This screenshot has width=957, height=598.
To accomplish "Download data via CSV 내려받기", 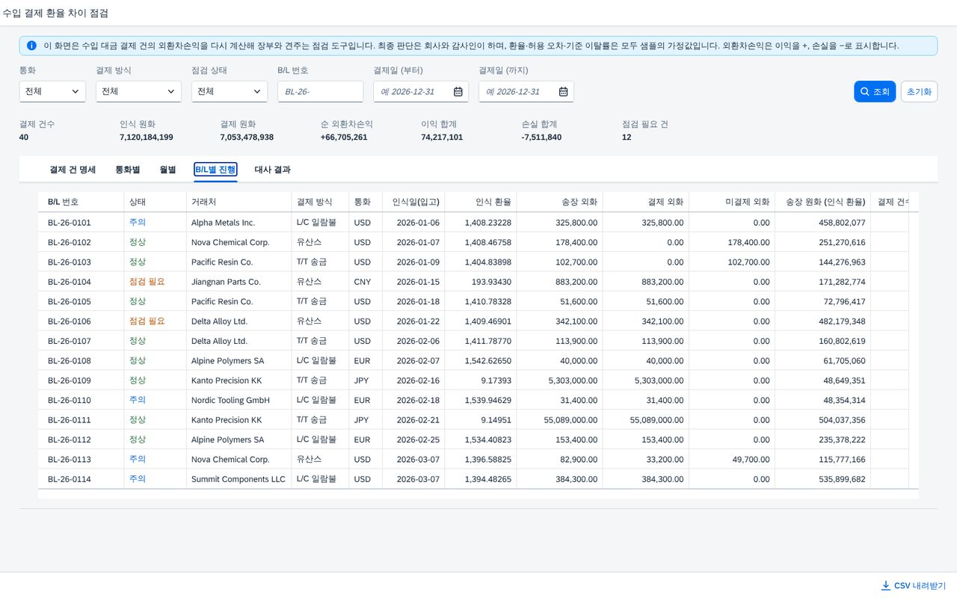I will click(x=914, y=585).
